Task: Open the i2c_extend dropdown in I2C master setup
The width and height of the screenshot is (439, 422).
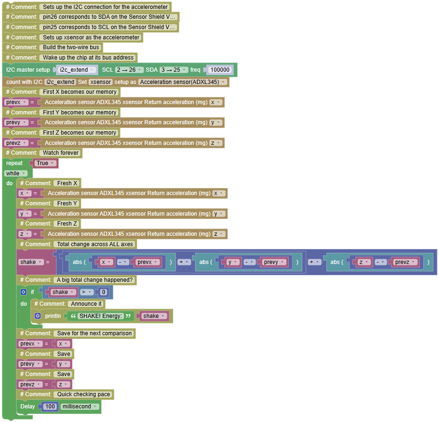Action: point(77,70)
